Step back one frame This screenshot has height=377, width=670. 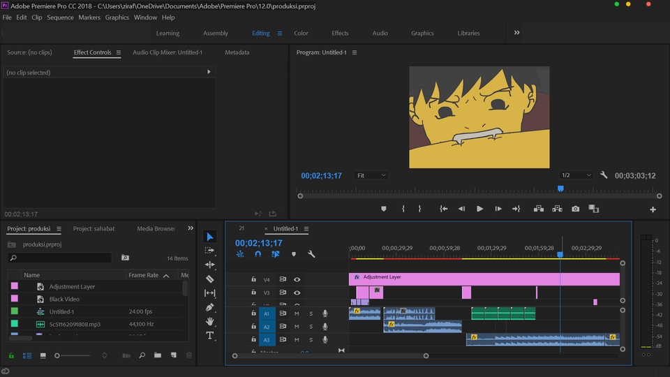461,209
